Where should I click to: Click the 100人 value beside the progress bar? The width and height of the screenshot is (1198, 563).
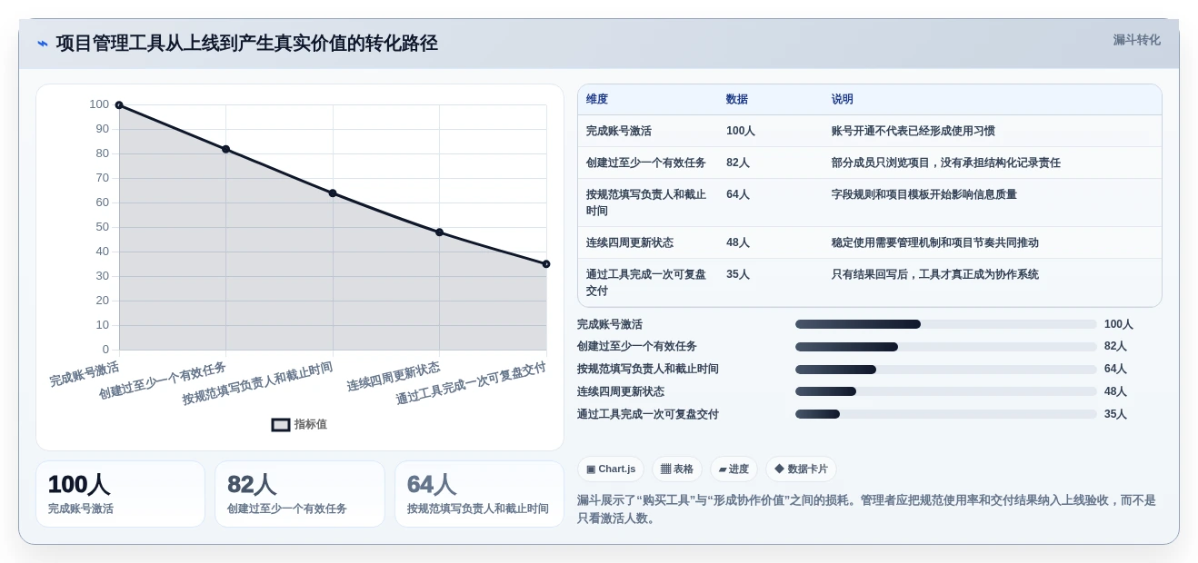tap(1119, 324)
